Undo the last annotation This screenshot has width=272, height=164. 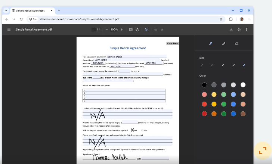coord(155,30)
